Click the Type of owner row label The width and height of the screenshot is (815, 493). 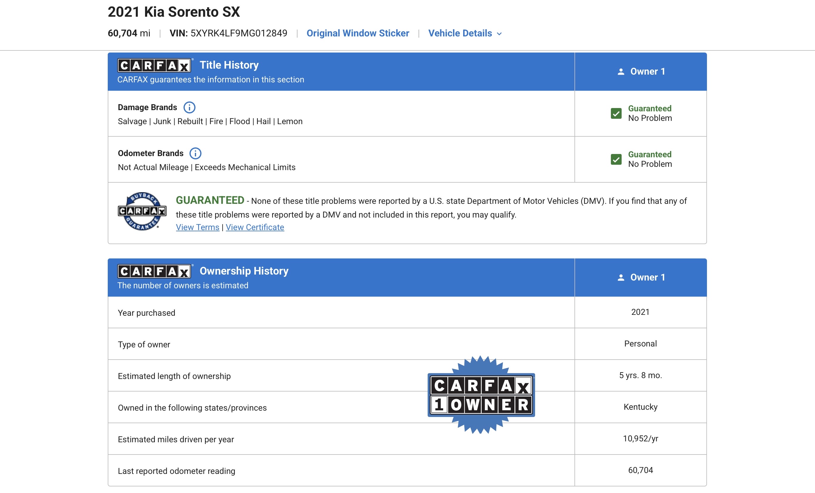[144, 344]
